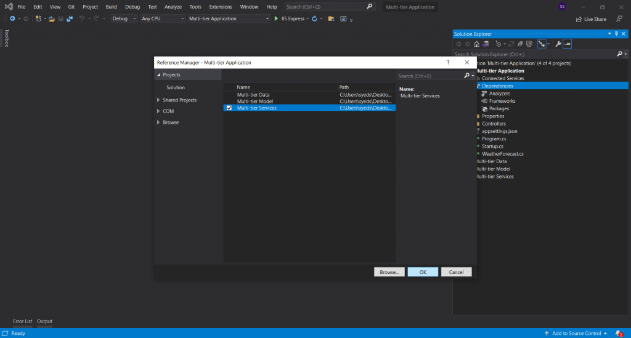Click the Pending Changes Filter clock icon

coord(498,44)
